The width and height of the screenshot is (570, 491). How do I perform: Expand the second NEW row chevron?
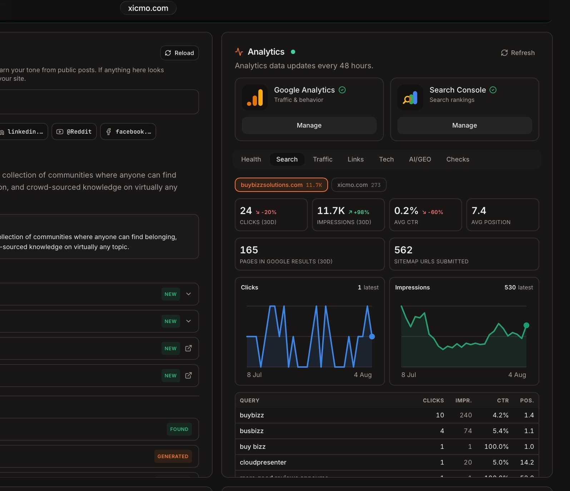pyautogui.click(x=189, y=321)
